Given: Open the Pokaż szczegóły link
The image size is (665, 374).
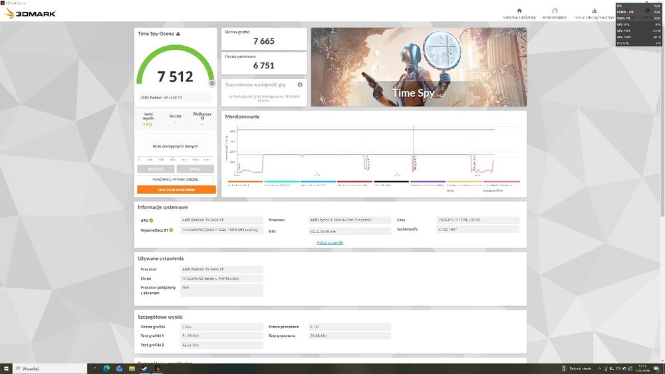Looking at the screenshot, I should pos(330,242).
